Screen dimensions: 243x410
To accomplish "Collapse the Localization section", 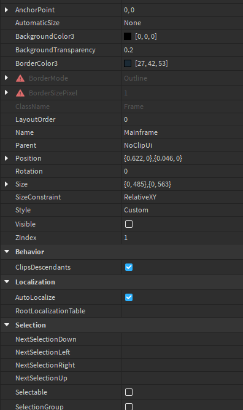I will (7, 281).
